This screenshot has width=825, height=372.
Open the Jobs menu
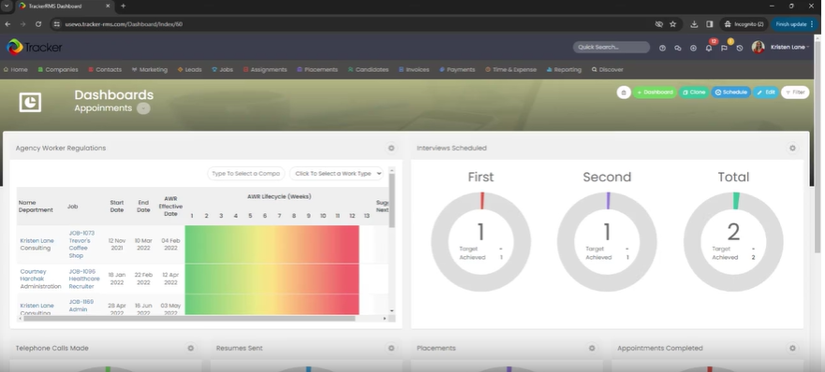(x=223, y=69)
